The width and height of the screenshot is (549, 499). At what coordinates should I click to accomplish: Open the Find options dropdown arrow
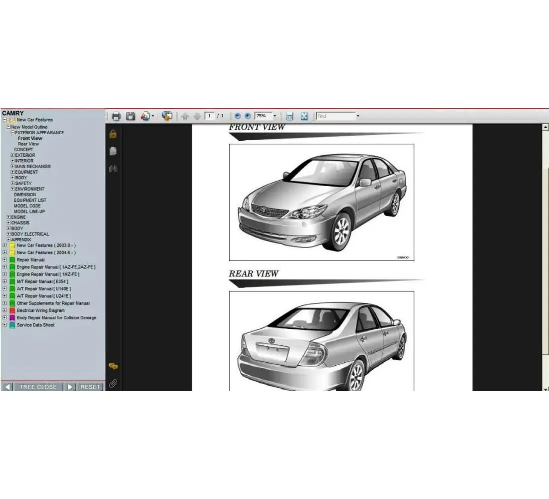click(x=358, y=116)
